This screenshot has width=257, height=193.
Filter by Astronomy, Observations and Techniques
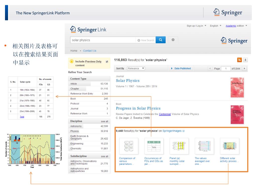tap(89, 163)
